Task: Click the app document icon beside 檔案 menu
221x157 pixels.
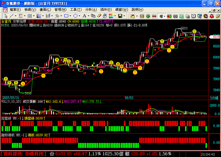Action: coord(5,10)
